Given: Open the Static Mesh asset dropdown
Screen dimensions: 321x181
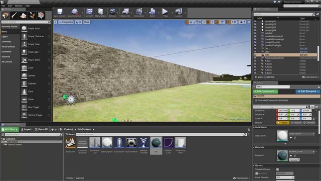Looking at the screenshot, I should pyautogui.click(x=302, y=134).
